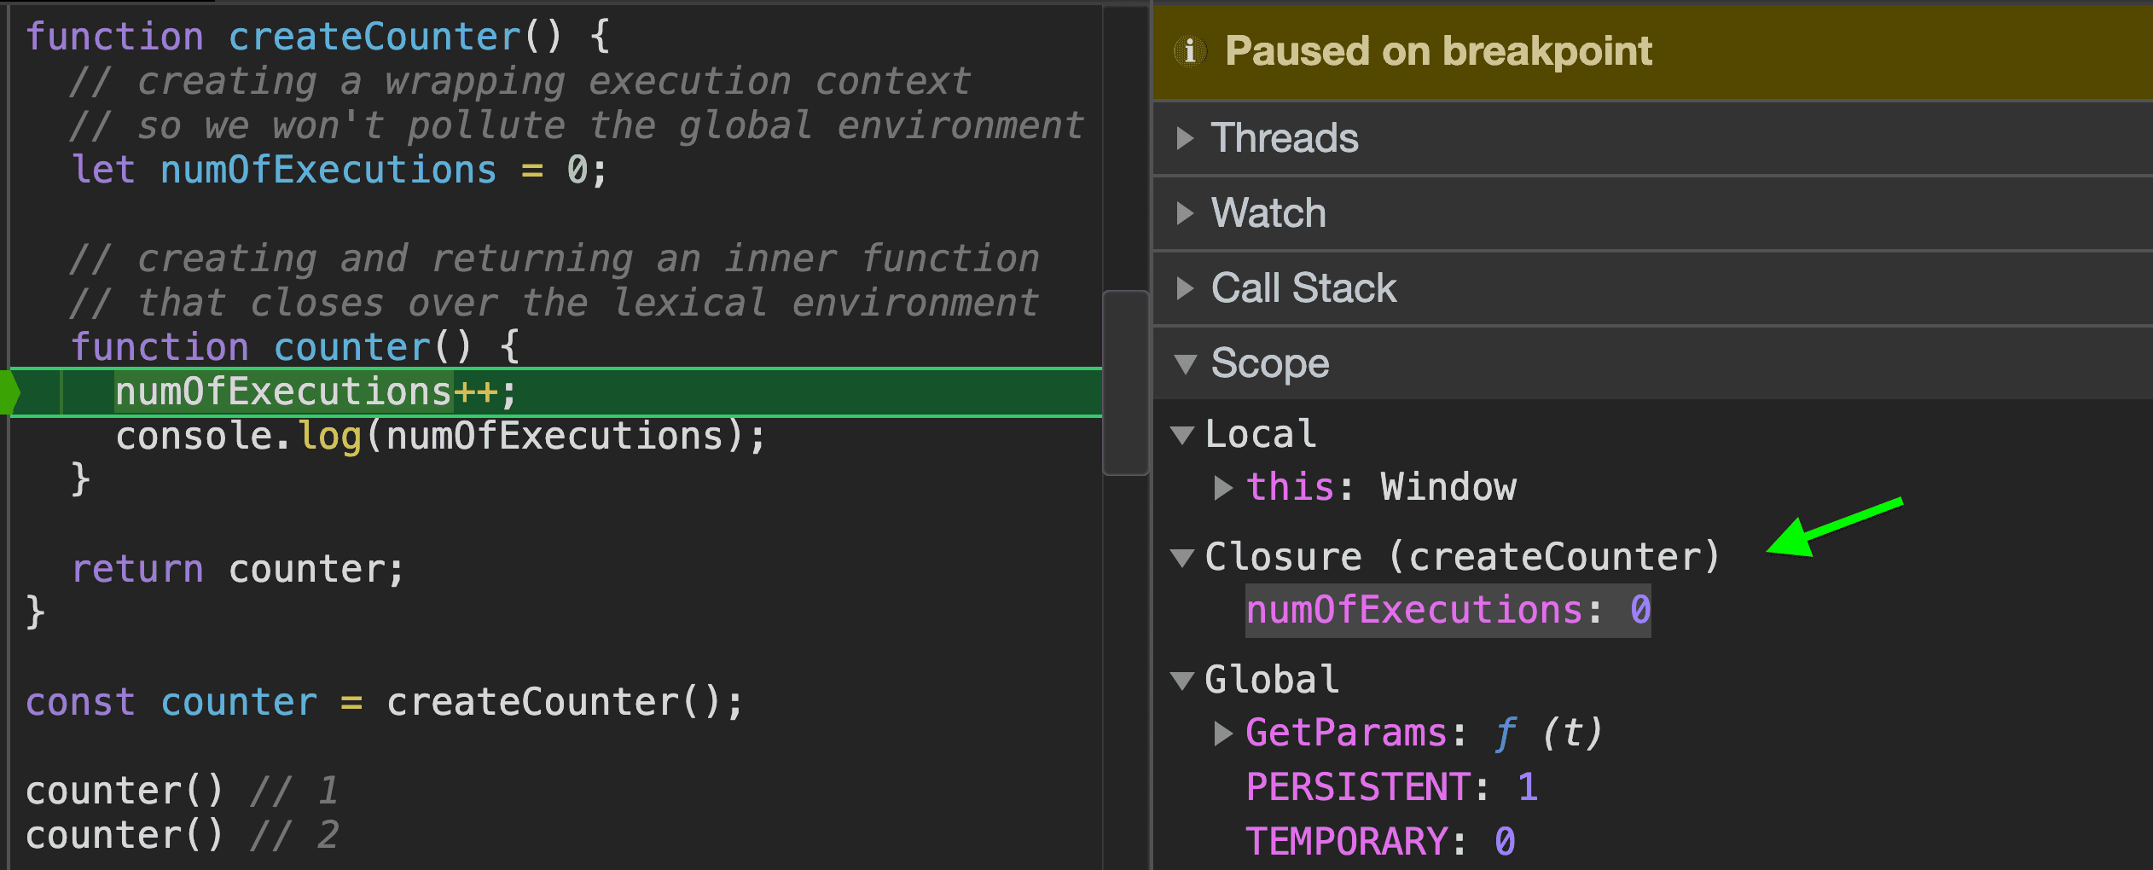Click the console.log(numOfExecutions) line
Viewport: 2153px width, 870px height.
tap(440, 437)
